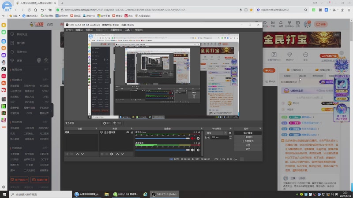Click 退出 button in OBS controls
Image resolution: width=353 pixels, height=198 pixels.
(x=248, y=149)
